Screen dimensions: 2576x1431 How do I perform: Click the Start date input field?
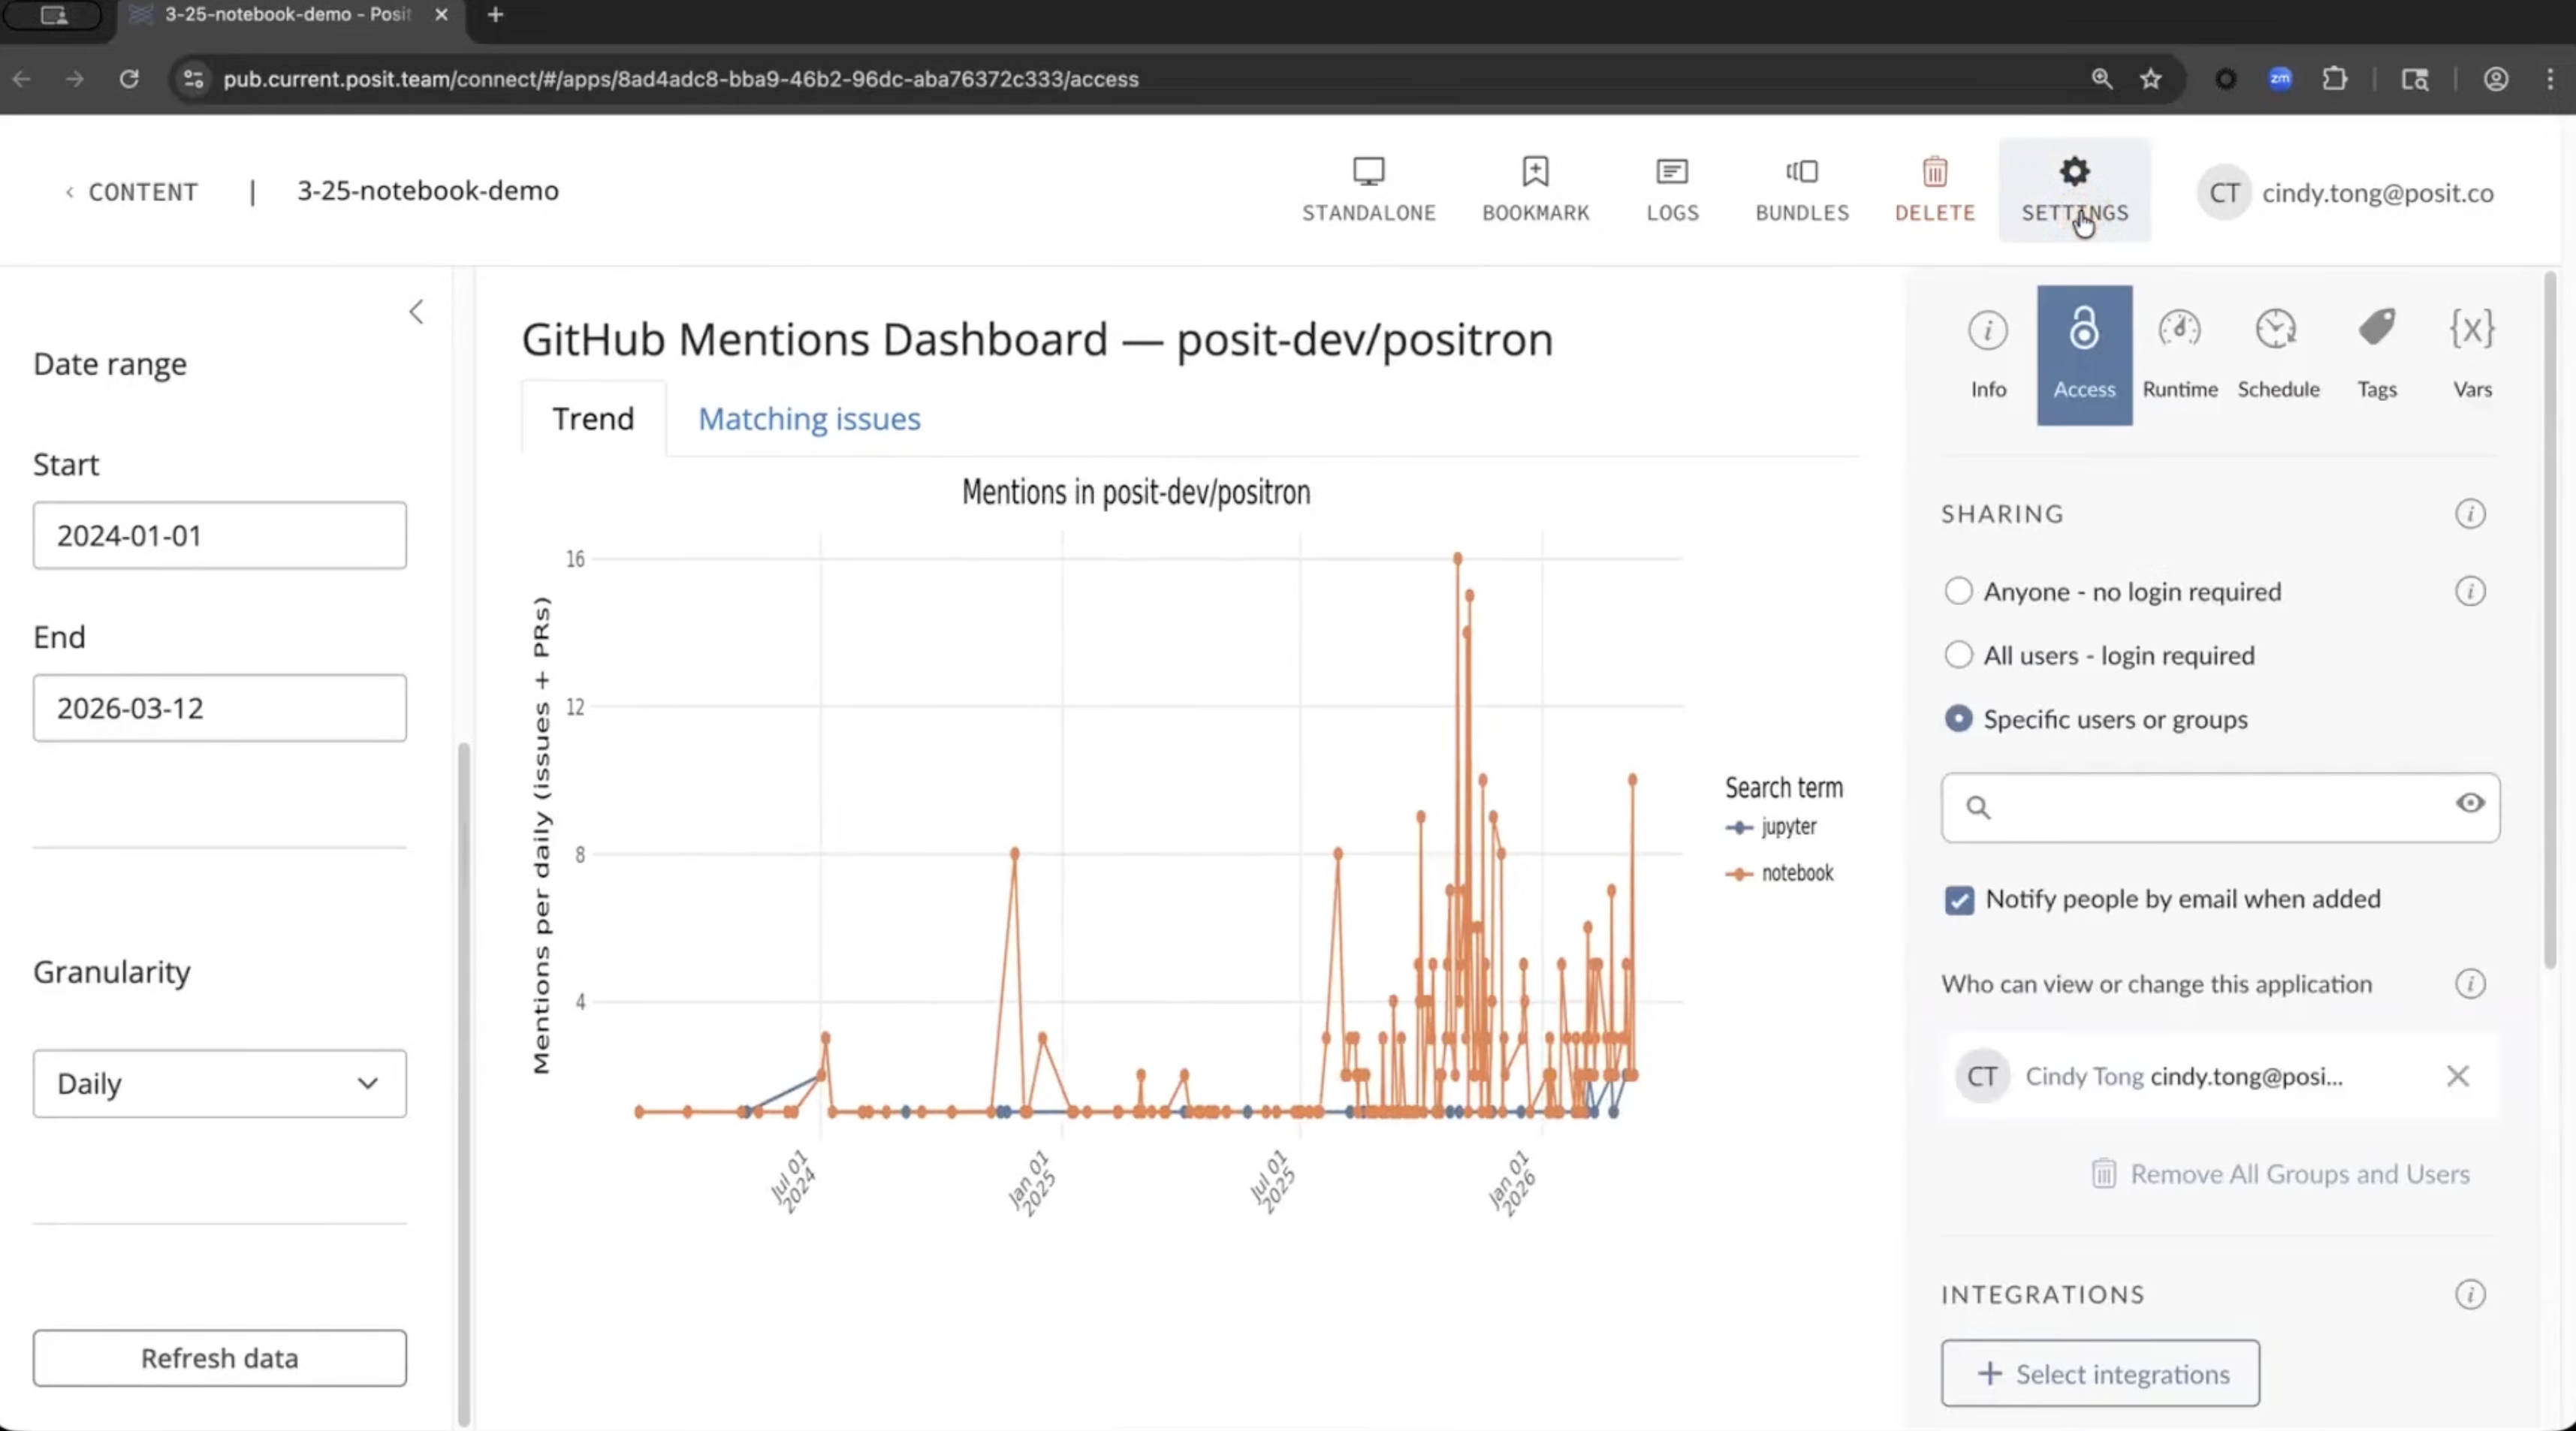(219, 536)
